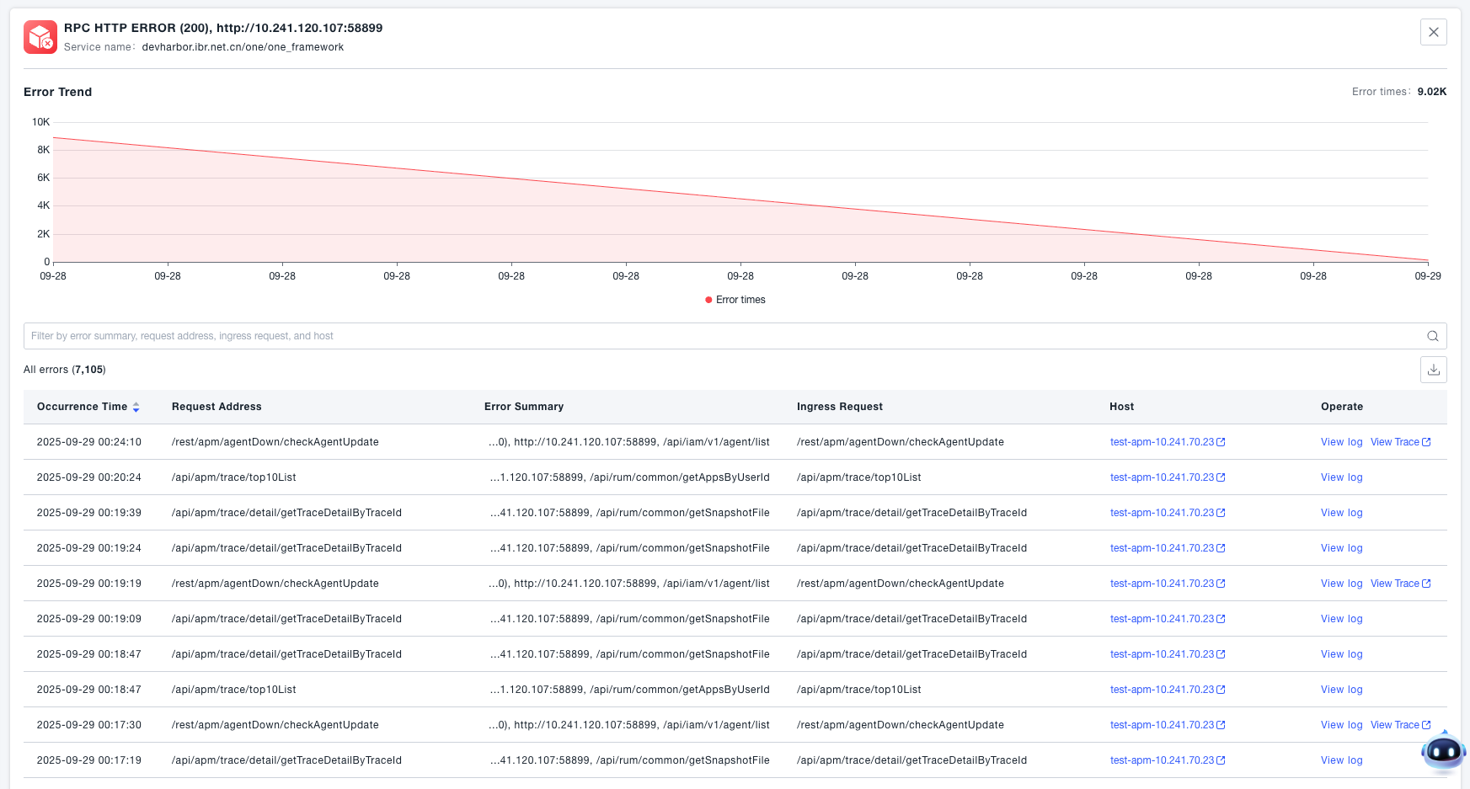Open external host link icon in first row
The width and height of the screenshot is (1470, 789).
[x=1221, y=442]
